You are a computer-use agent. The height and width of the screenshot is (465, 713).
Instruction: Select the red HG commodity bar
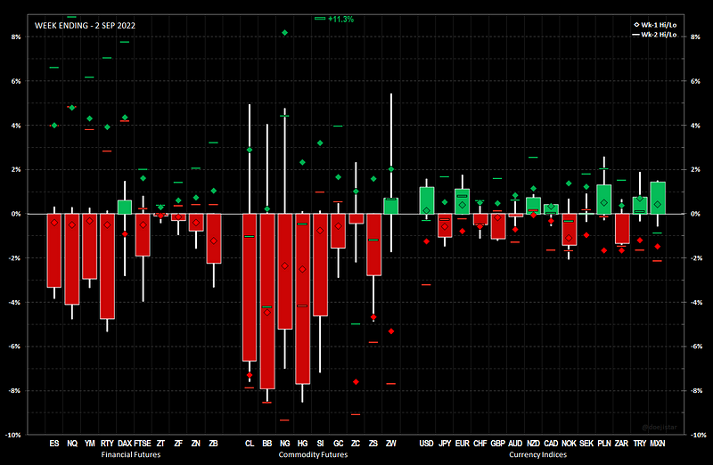pos(302,298)
